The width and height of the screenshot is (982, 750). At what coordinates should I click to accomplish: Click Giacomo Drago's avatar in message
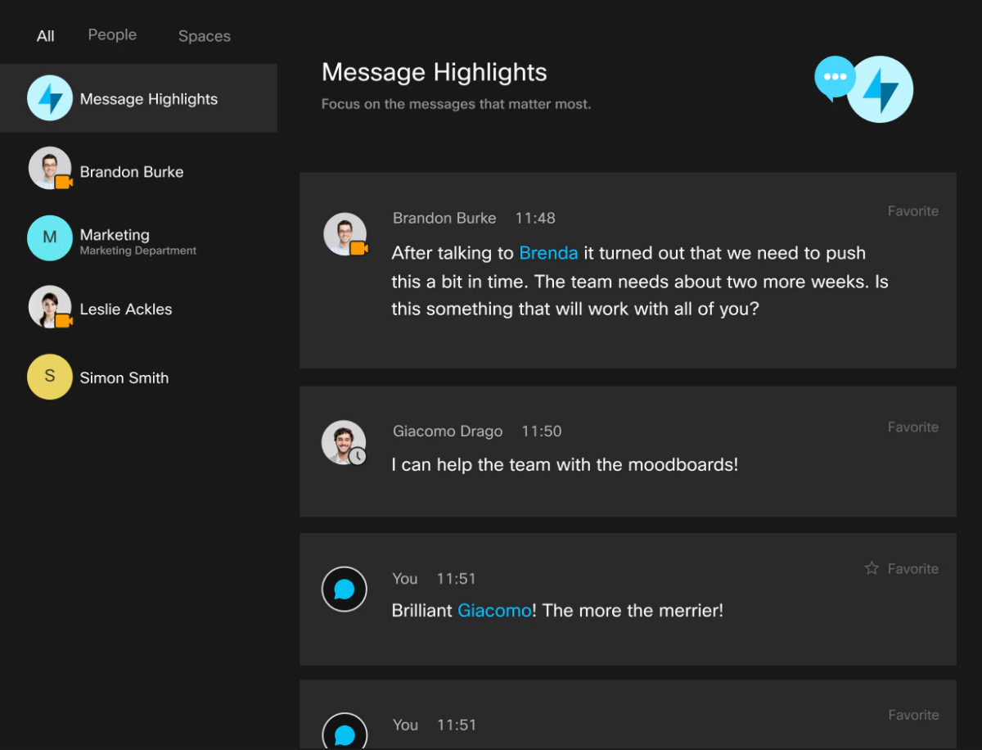(x=343, y=443)
